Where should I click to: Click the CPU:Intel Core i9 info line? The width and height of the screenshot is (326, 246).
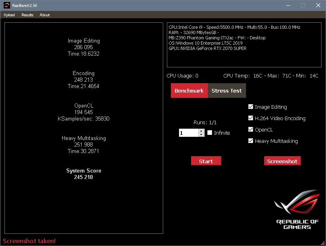[x=234, y=27]
